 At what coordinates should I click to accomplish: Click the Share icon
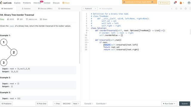coord(41,19)
